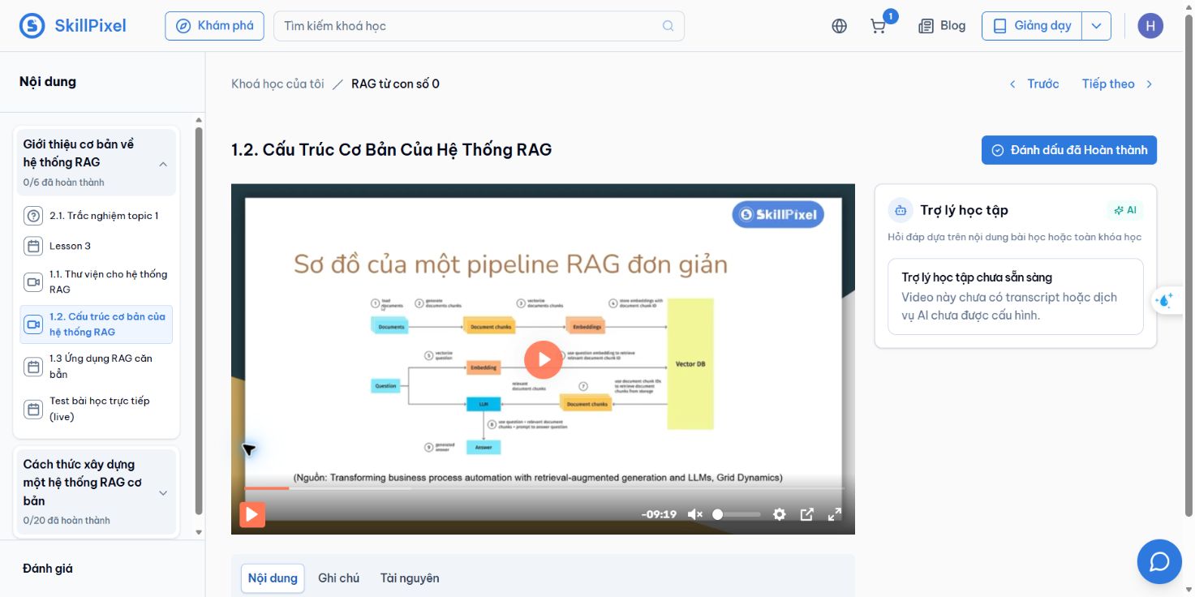Click the Đánh giá sidebar heading
The image size is (1195, 597).
tap(48, 569)
